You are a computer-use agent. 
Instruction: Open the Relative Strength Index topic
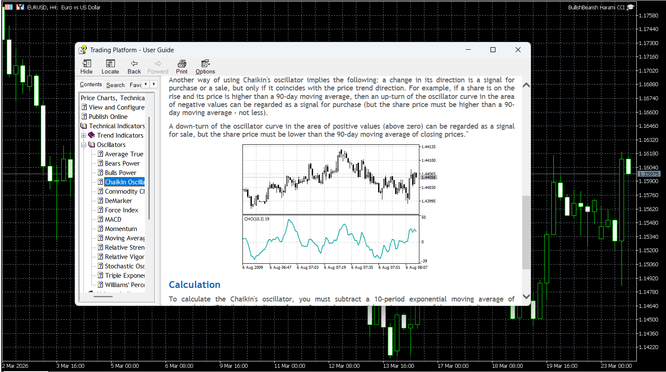click(x=121, y=248)
